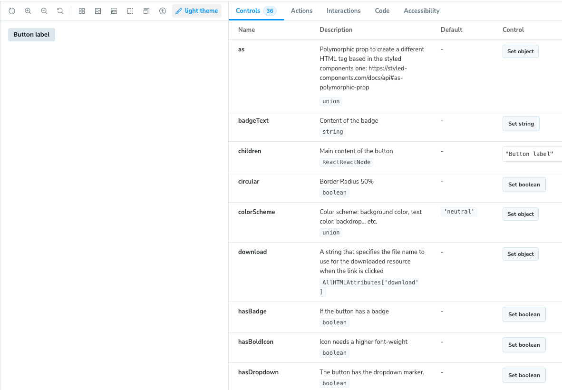The height and width of the screenshot is (390, 562).
Task: Set object for the colorScheme prop
Action: coord(521,214)
